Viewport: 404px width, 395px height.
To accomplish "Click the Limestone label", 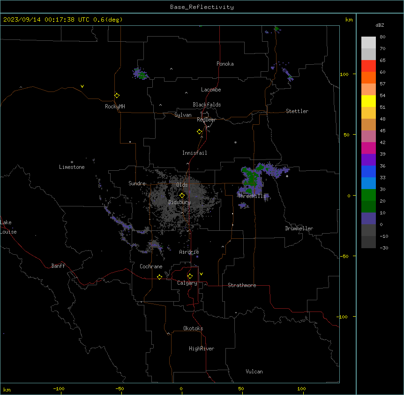I will point(72,167).
